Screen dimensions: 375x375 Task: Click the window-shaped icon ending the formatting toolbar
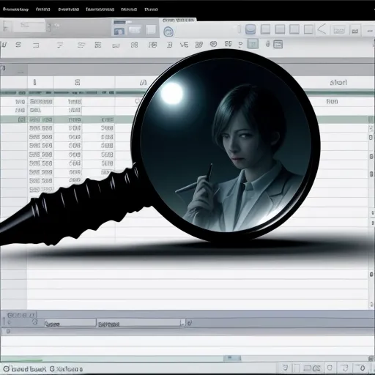278,44
